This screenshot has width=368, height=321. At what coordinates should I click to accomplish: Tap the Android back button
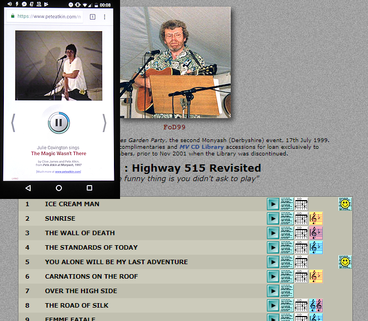[x=28, y=188]
